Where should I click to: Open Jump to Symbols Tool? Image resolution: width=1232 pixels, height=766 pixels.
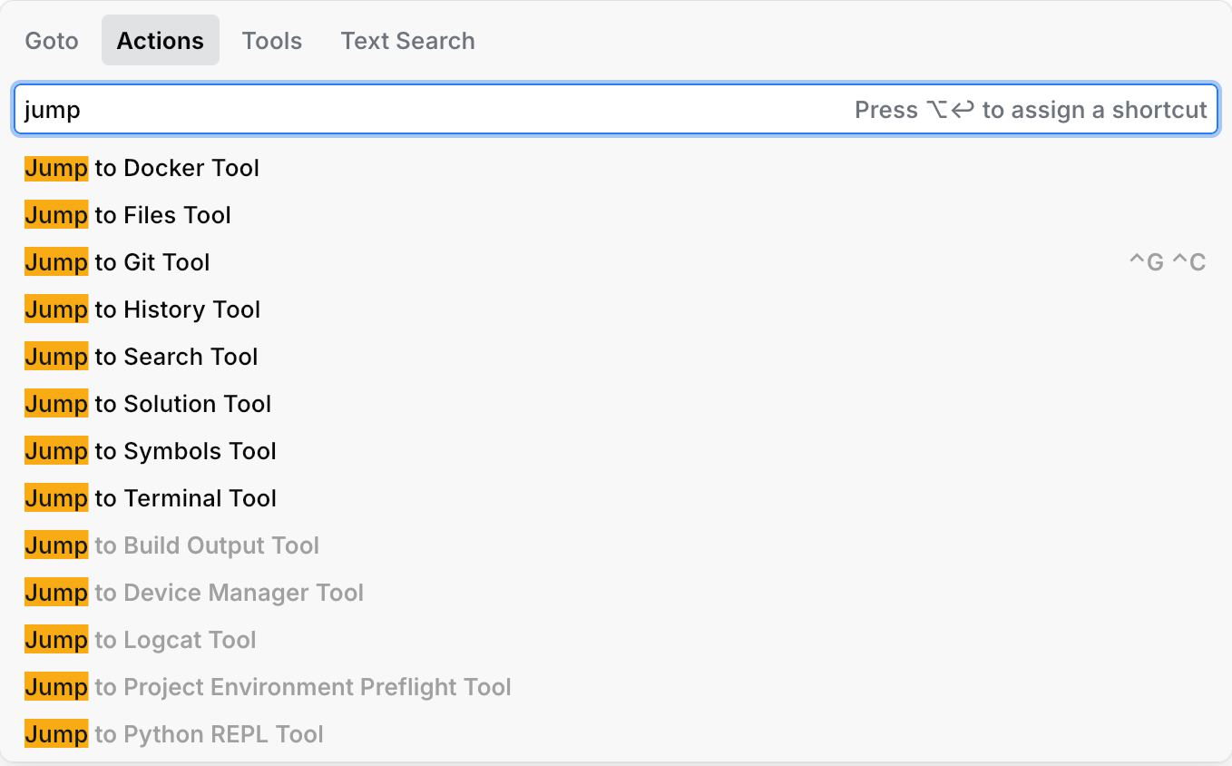click(x=150, y=451)
